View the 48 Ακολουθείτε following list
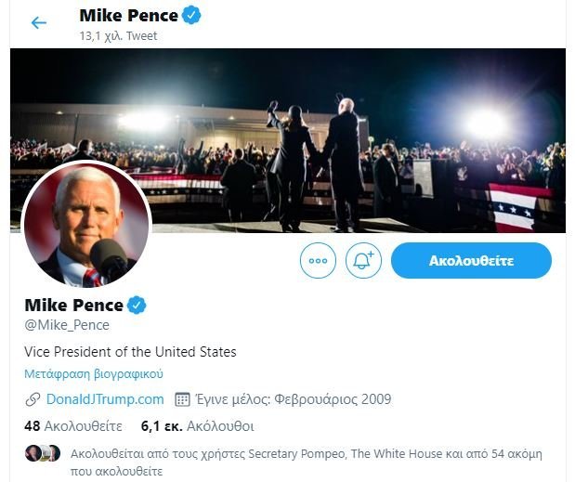 click(x=73, y=426)
